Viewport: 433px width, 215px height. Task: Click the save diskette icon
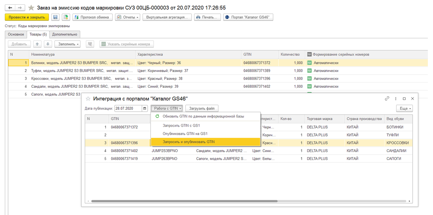[x=55, y=17]
